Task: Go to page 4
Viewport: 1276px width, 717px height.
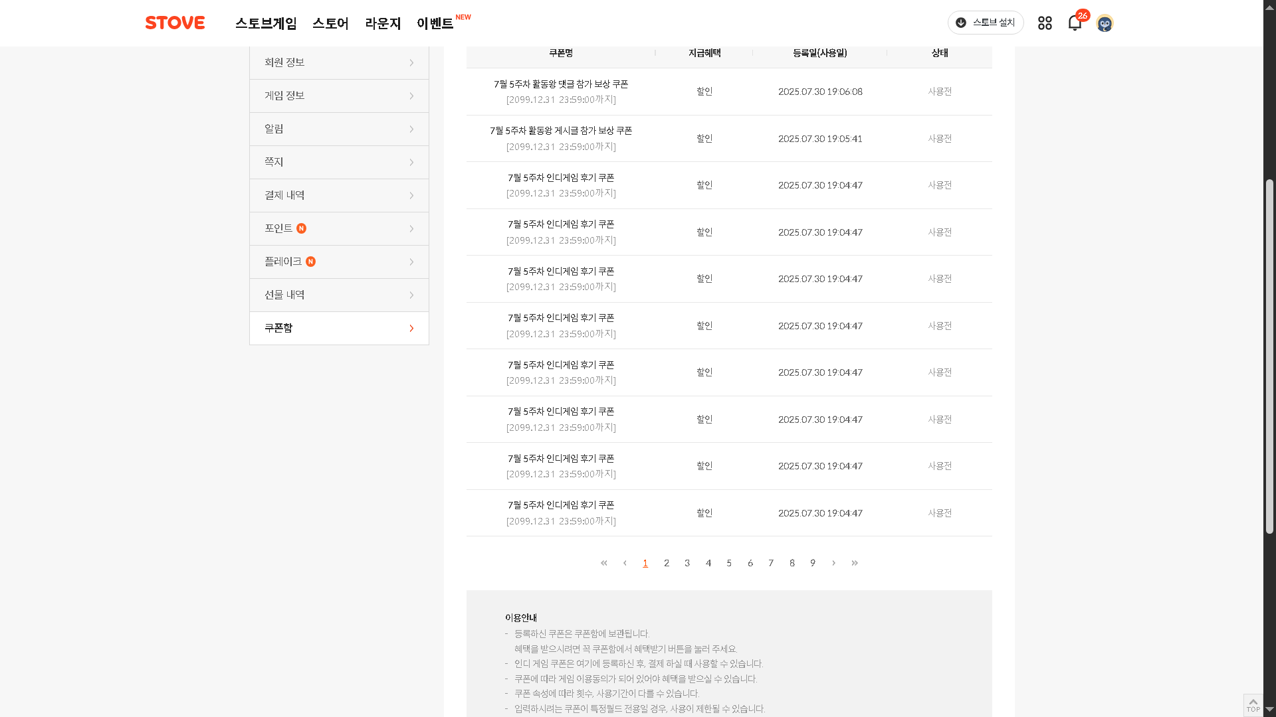Action: tap(708, 563)
